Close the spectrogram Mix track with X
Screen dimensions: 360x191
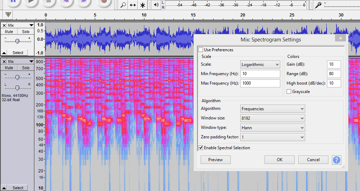4,61
